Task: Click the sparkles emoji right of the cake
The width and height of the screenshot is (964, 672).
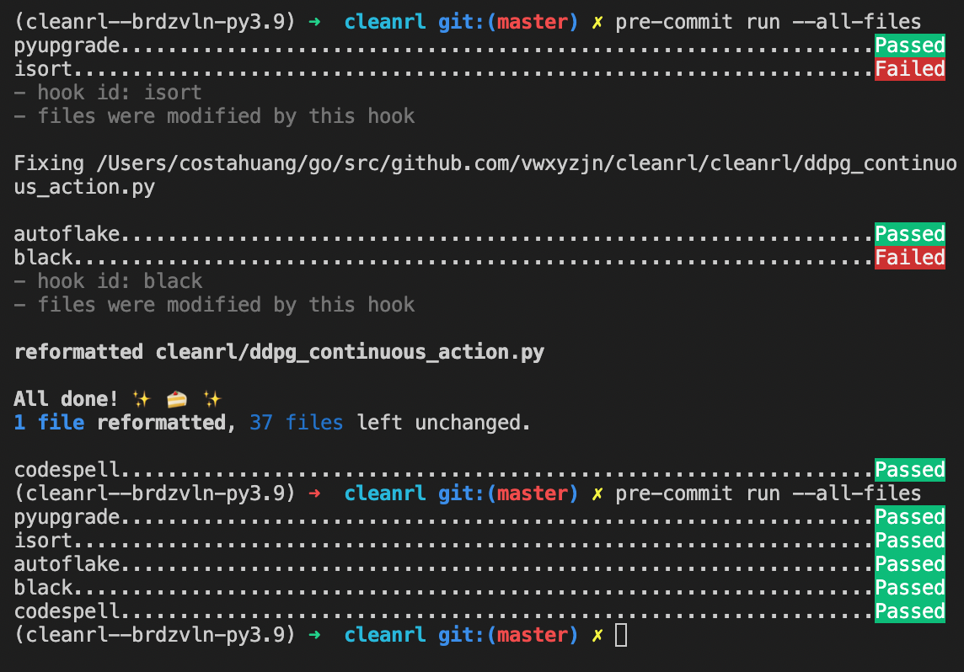Action: click(x=212, y=399)
